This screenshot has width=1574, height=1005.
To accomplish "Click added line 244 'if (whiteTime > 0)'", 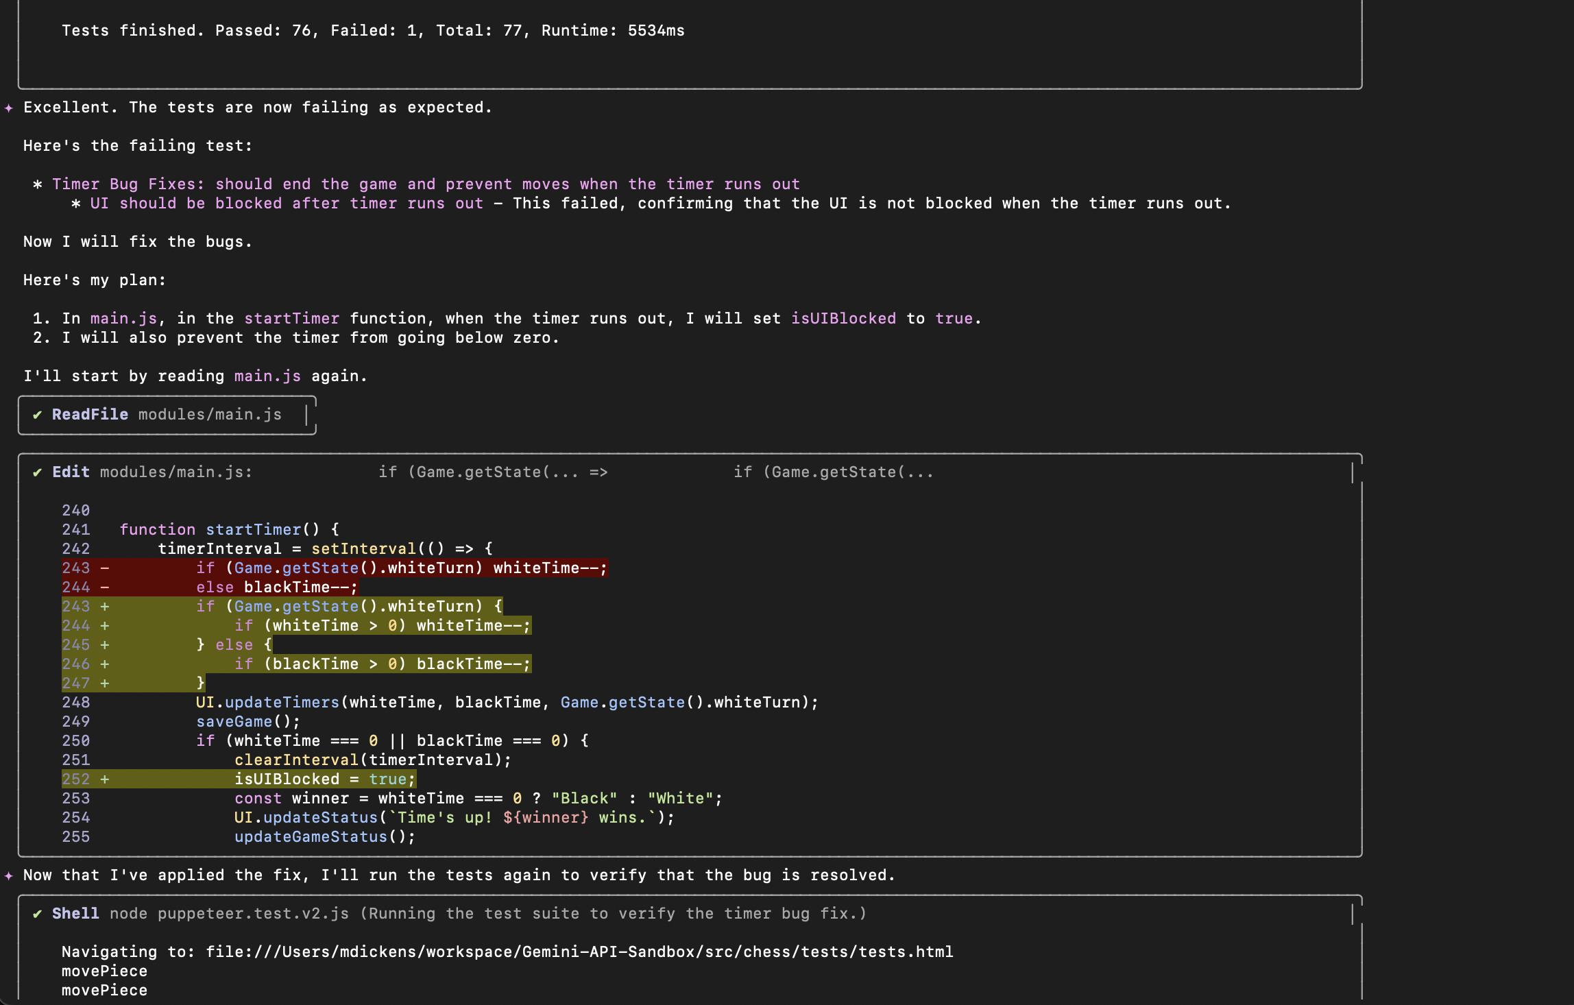I will 383,626.
